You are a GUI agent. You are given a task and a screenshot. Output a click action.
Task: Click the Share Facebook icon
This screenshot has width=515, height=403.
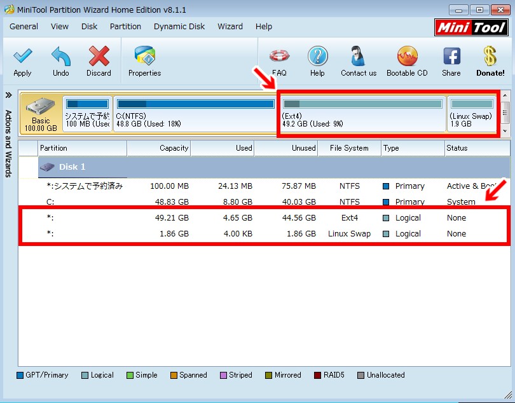[451, 56]
